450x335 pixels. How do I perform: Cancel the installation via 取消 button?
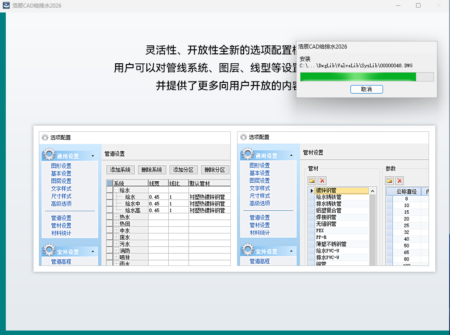(367, 89)
